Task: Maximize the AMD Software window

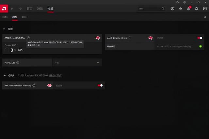Action: click(199, 2)
